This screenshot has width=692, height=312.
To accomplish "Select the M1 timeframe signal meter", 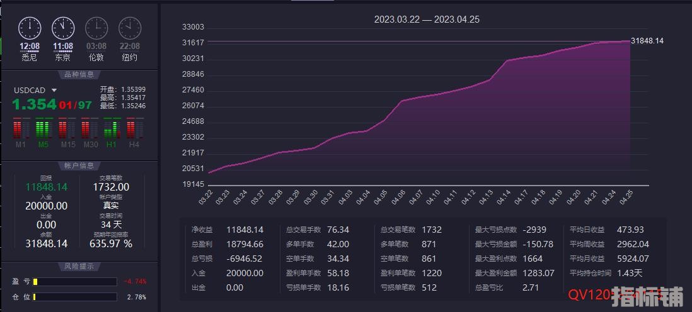I will [21, 130].
